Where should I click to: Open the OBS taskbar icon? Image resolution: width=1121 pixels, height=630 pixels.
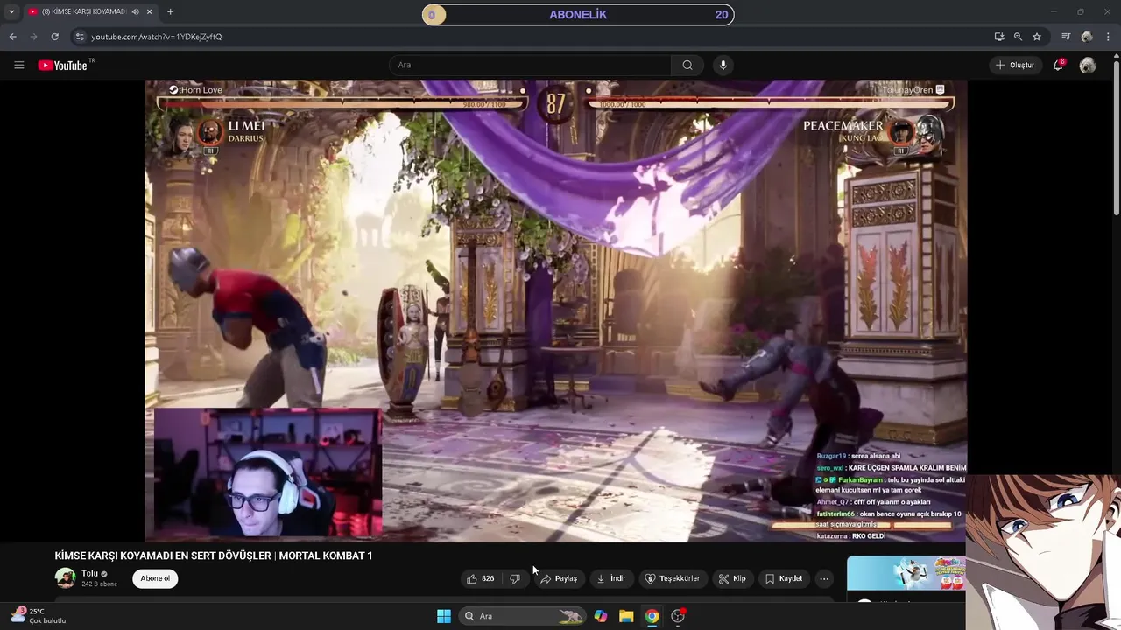point(678,616)
